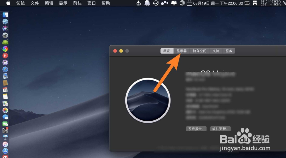Switch to the 显示器 tab

click(182, 51)
